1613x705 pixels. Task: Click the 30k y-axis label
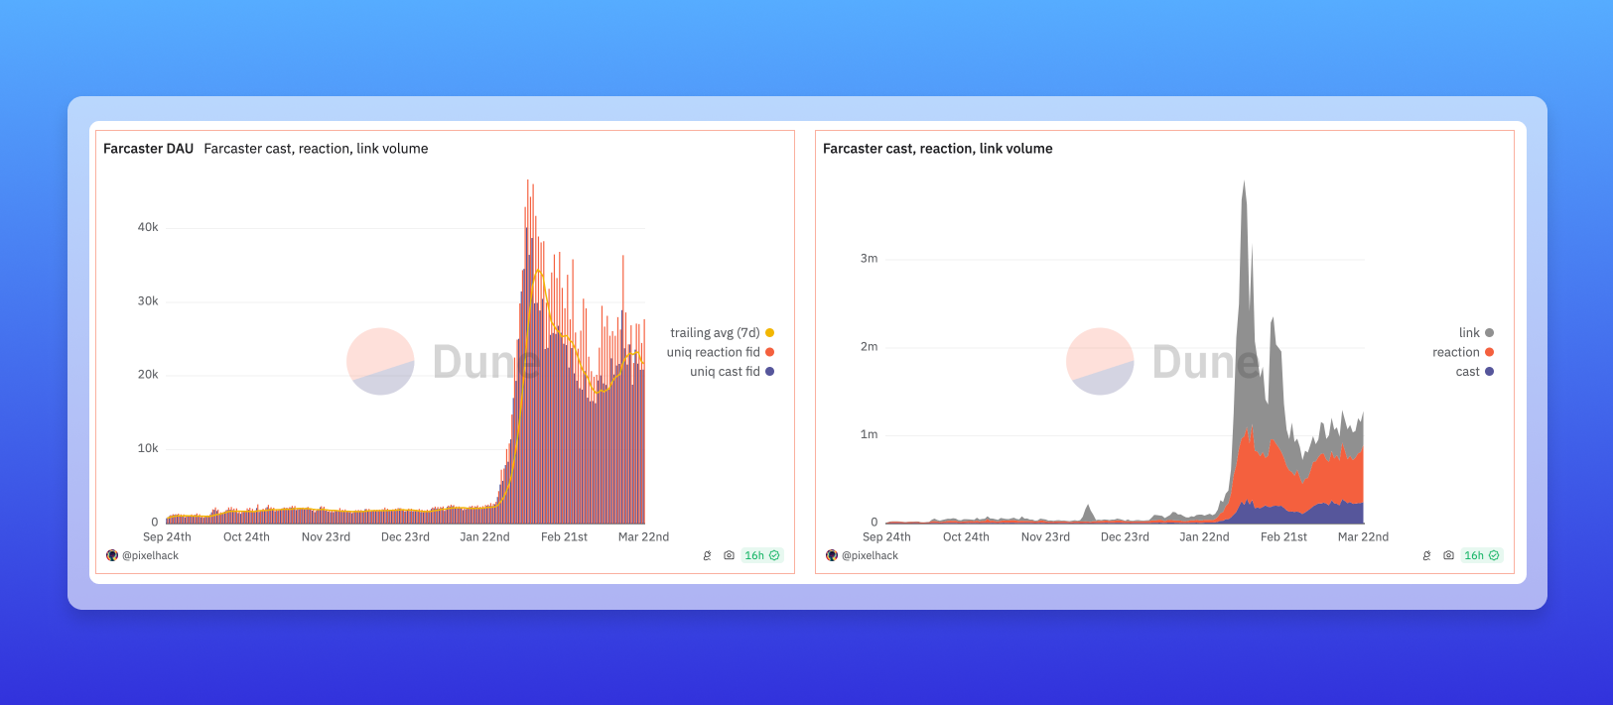point(148,301)
